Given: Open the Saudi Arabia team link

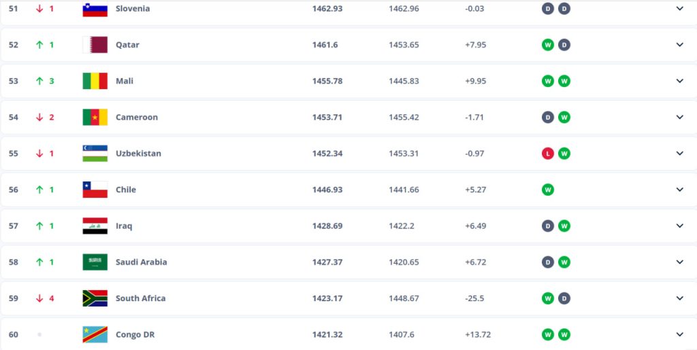Looking at the screenshot, I should coord(141,262).
